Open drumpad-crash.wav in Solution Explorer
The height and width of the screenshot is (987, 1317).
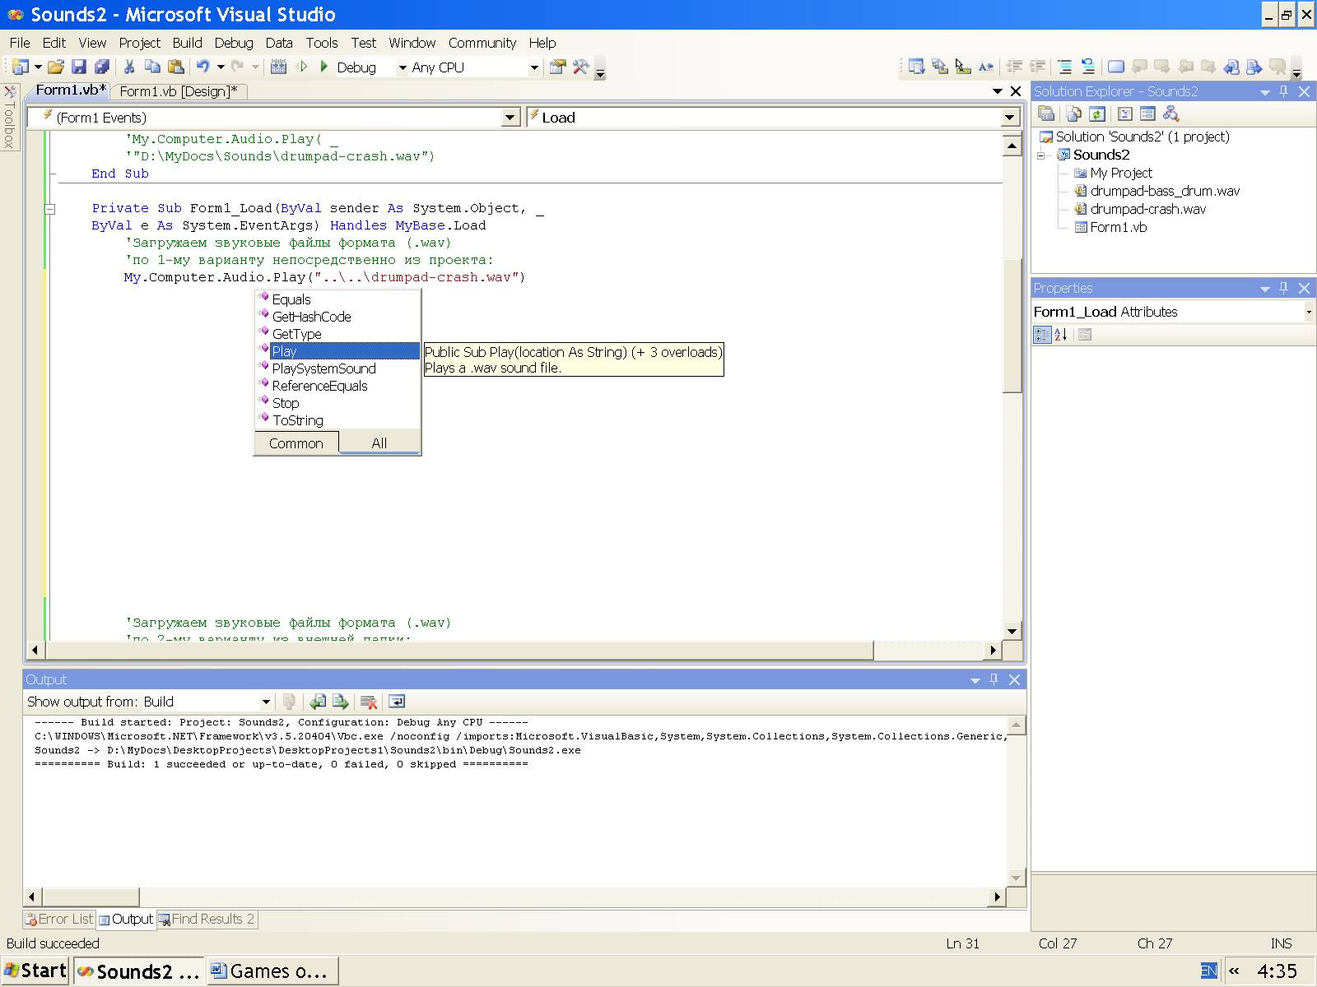pos(1147,209)
